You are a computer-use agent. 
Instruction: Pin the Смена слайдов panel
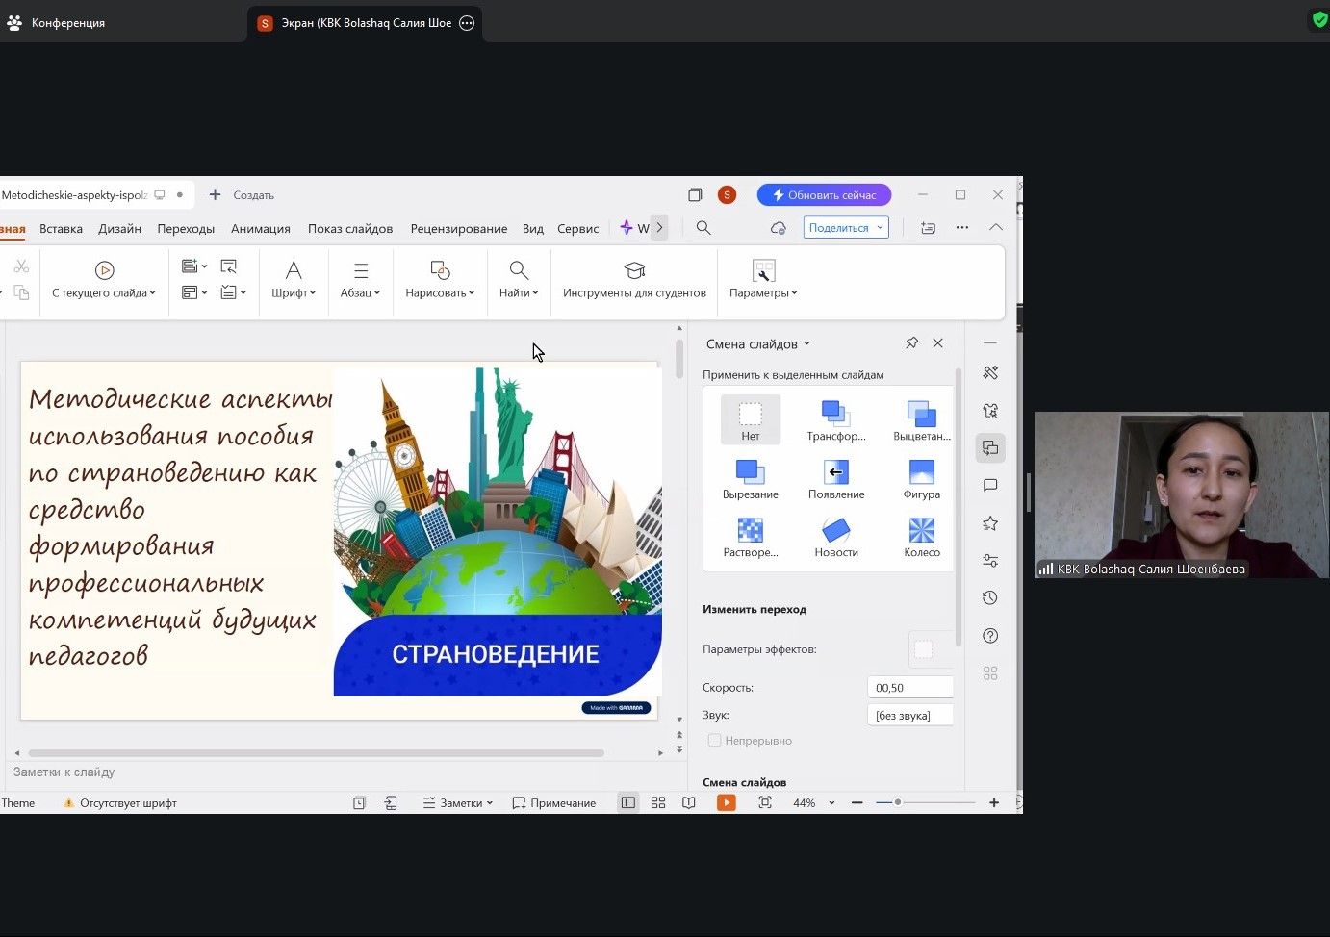click(911, 343)
